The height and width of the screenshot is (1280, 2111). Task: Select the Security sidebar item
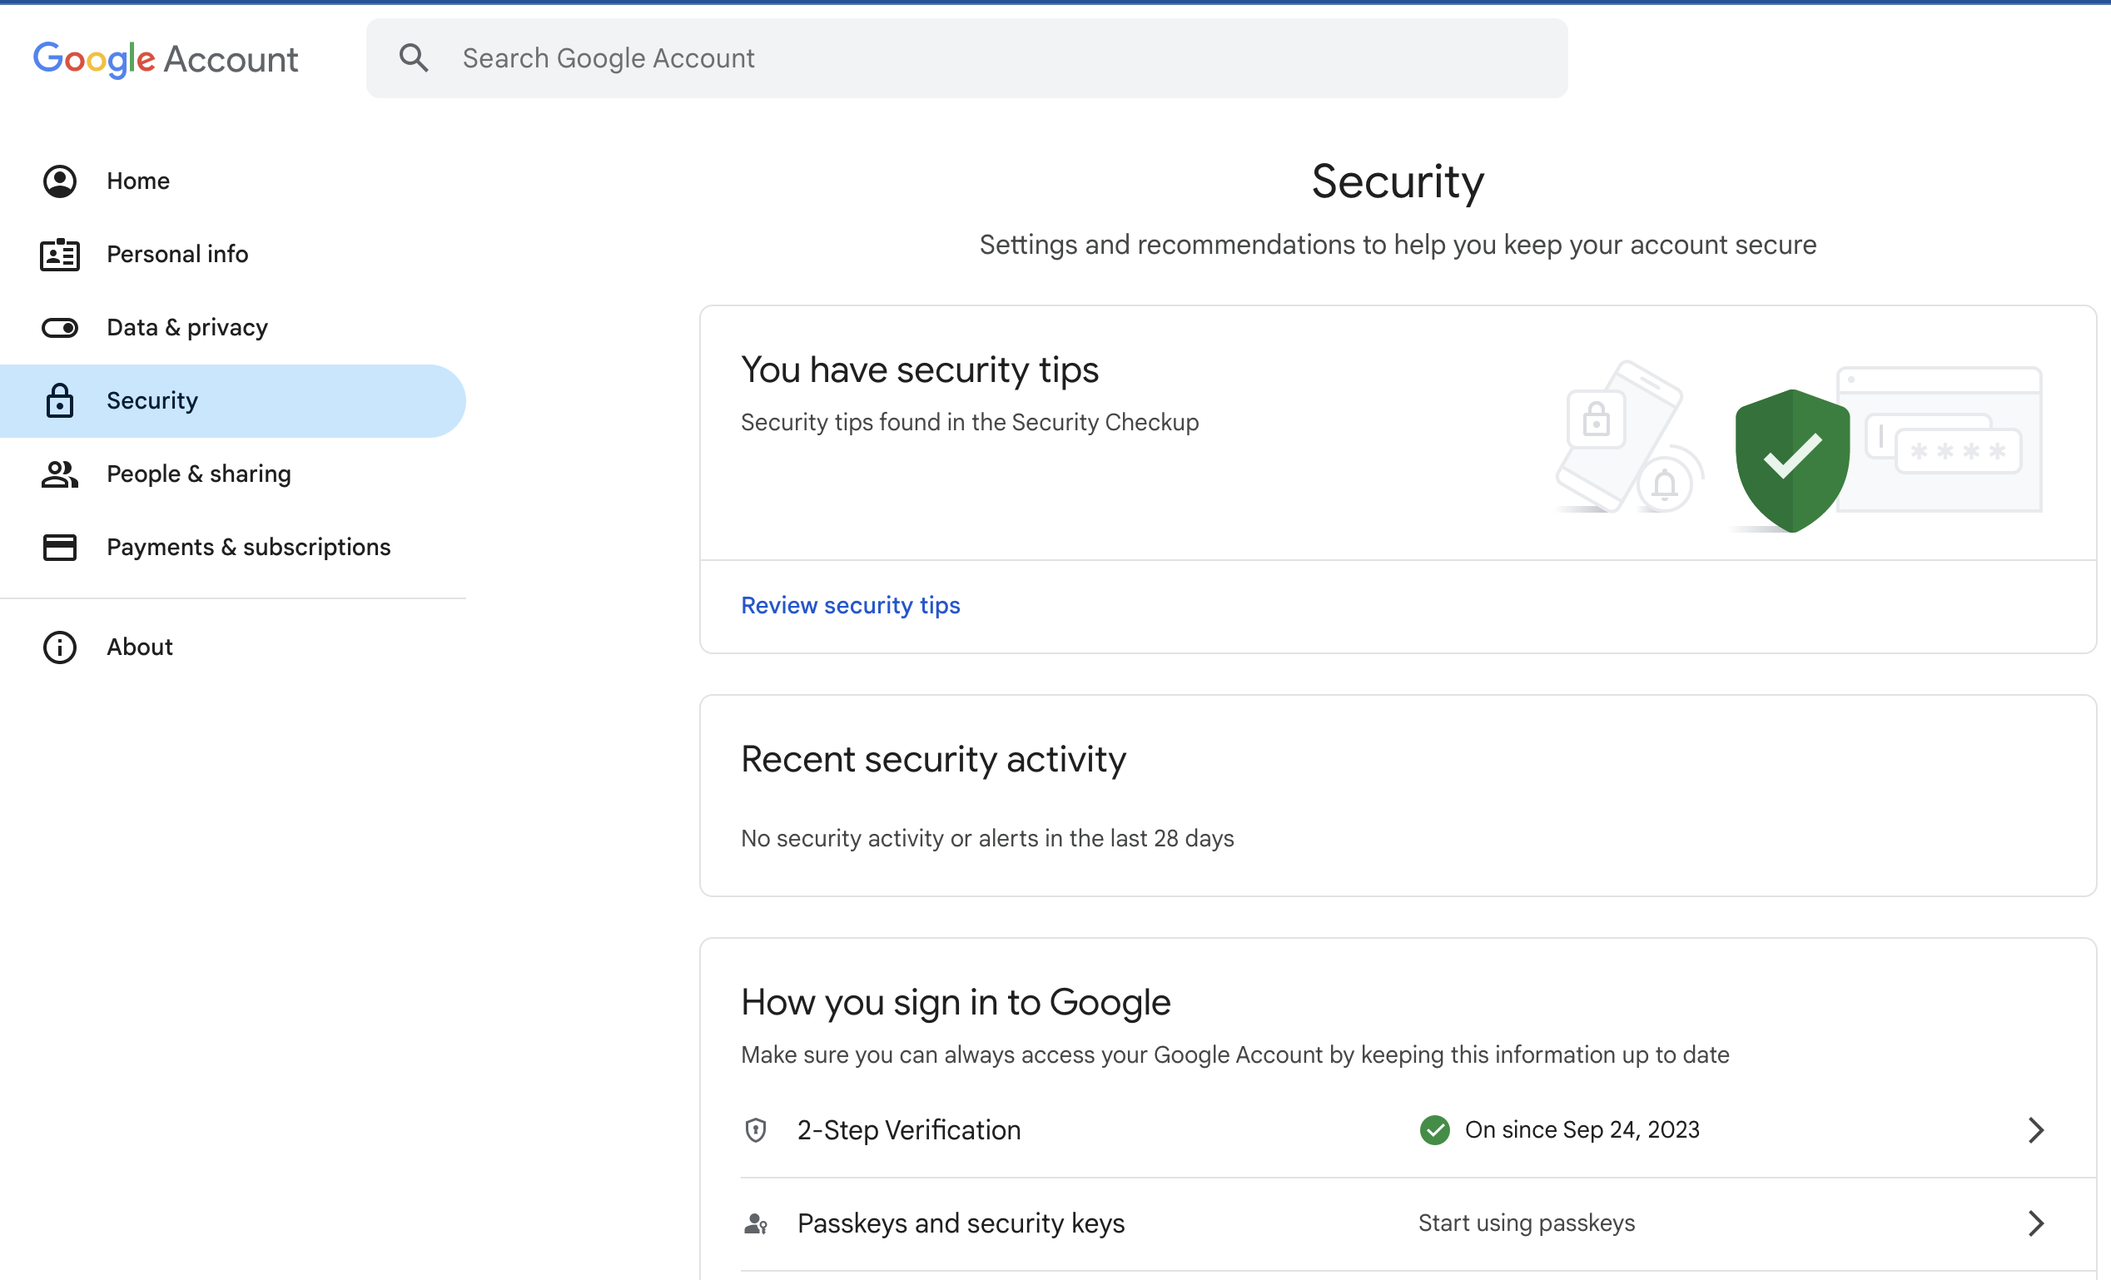pyautogui.click(x=233, y=401)
